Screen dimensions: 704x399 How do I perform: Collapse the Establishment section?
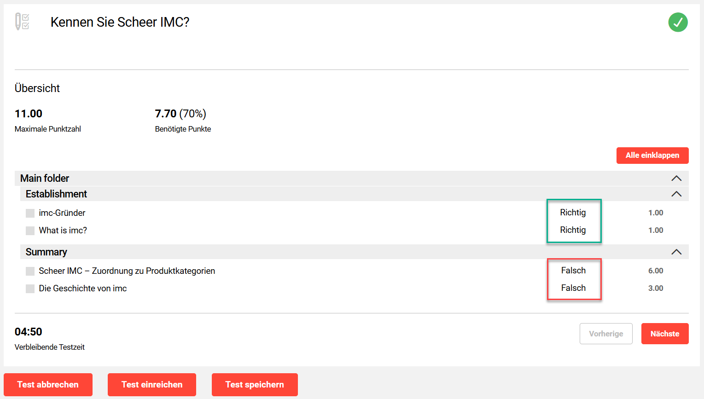coord(676,194)
